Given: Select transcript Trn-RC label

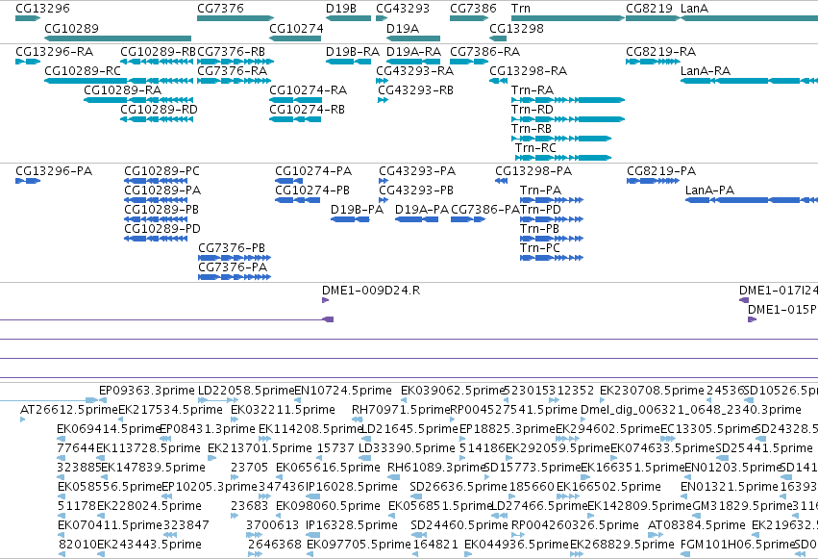Looking at the screenshot, I should pyautogui.click(x=535, y=148).
